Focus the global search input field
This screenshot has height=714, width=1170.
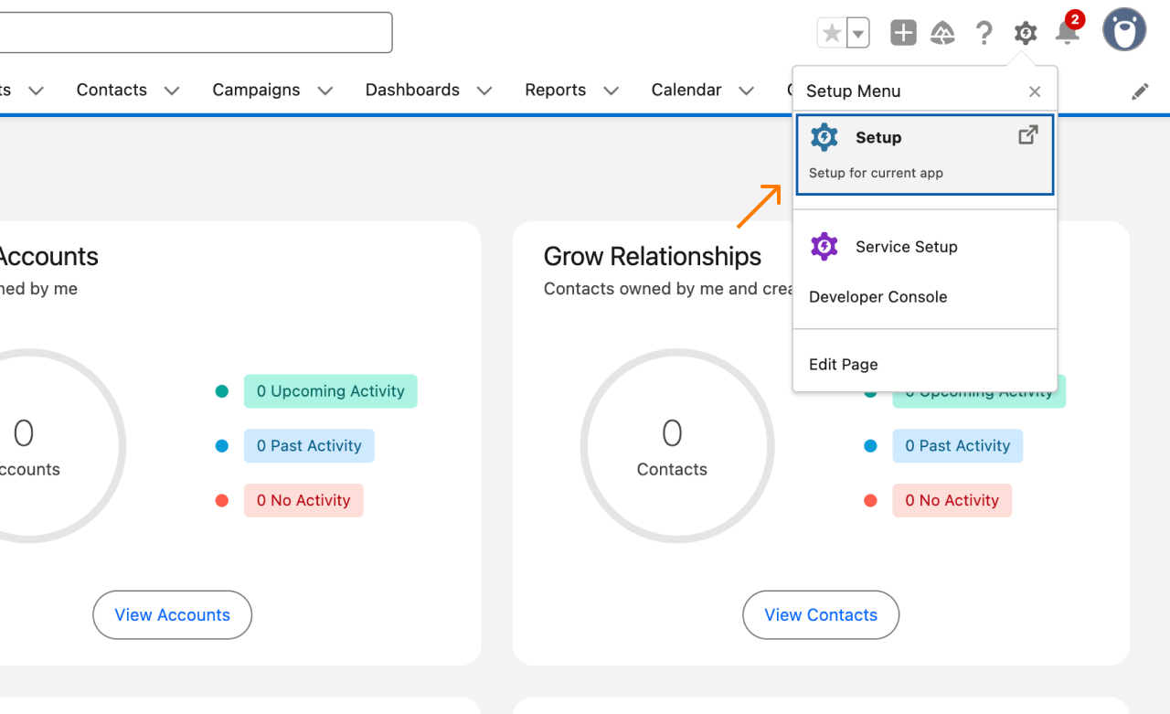(x=194, y=33)
